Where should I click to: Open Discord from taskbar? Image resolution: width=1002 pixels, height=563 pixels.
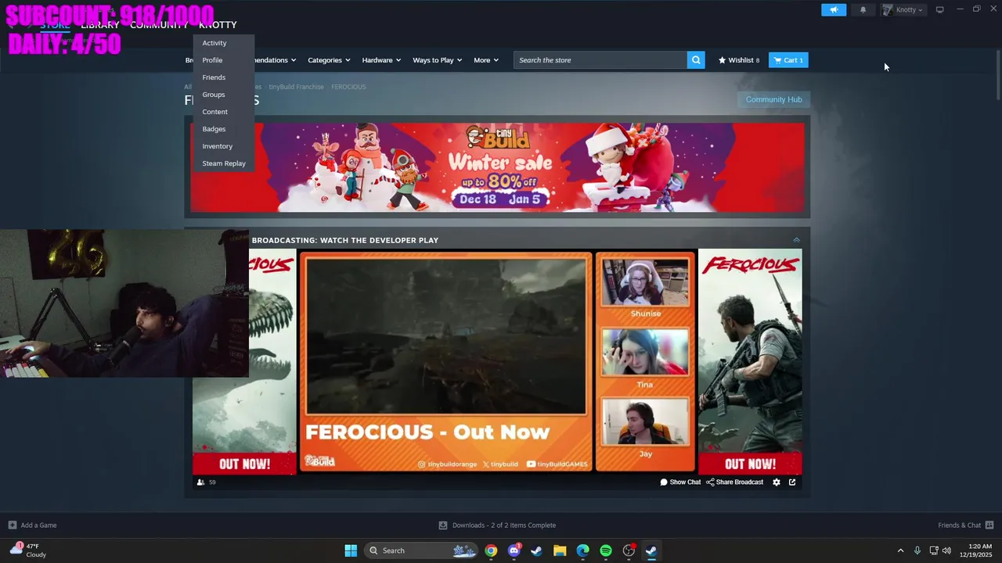[514, 550]
